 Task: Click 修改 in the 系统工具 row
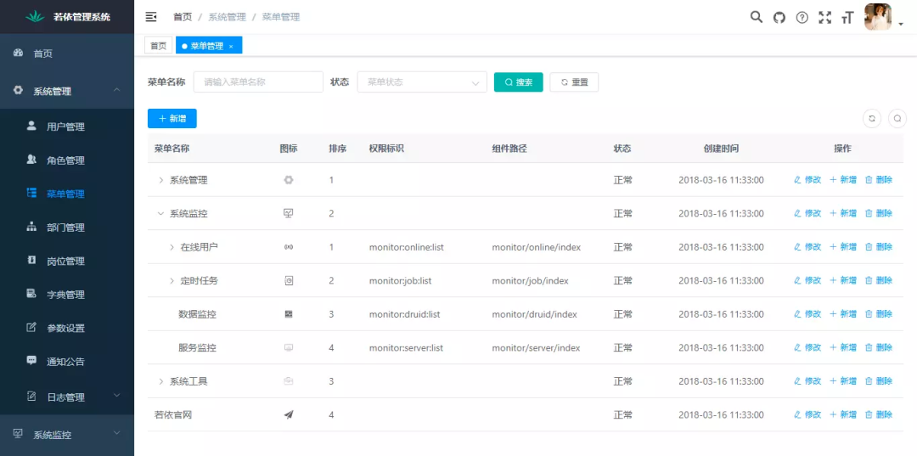tap(807, 381)
